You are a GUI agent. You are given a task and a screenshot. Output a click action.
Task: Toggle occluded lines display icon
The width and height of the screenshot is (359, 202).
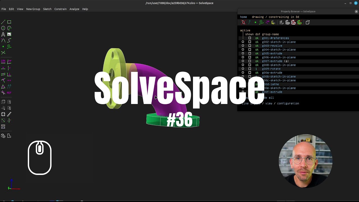[x=308, y=22]
